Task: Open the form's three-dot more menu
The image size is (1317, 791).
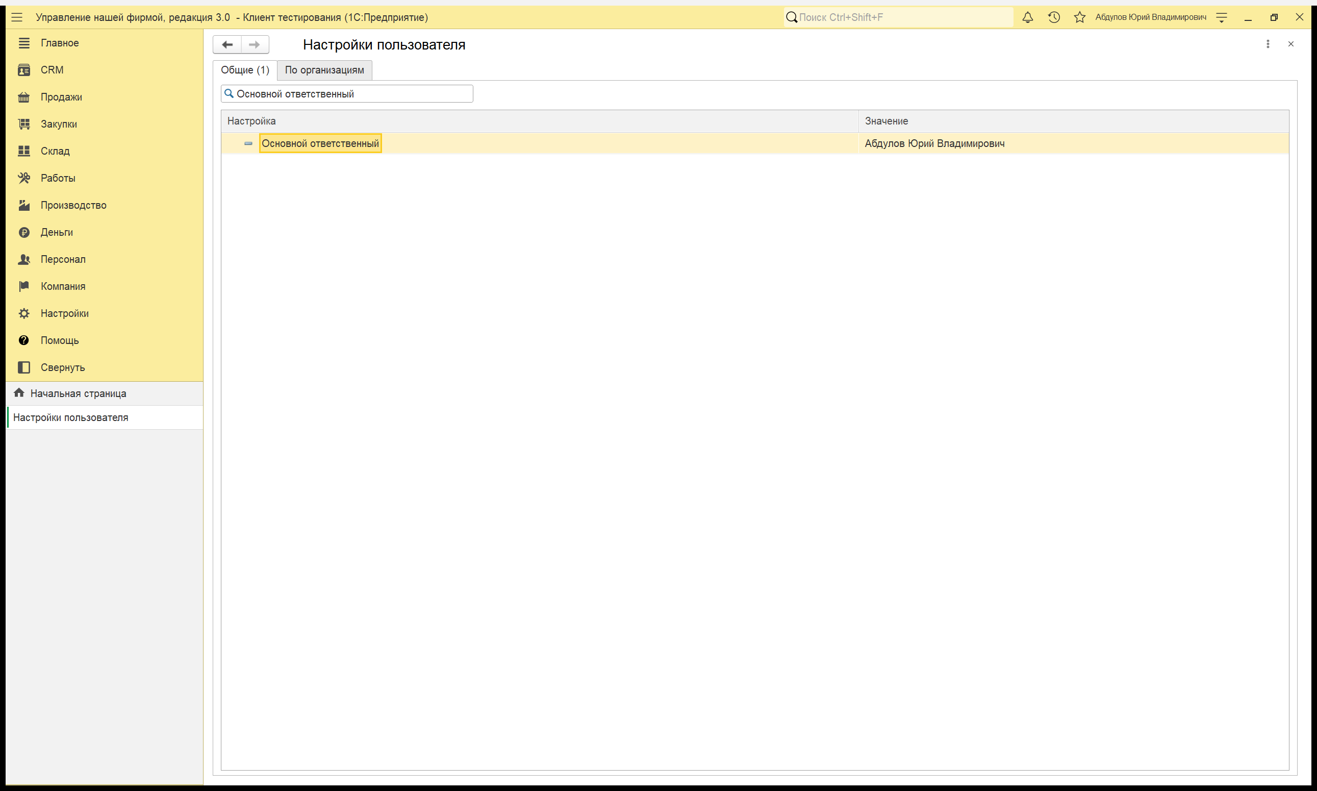Action: click(1268, 44)
